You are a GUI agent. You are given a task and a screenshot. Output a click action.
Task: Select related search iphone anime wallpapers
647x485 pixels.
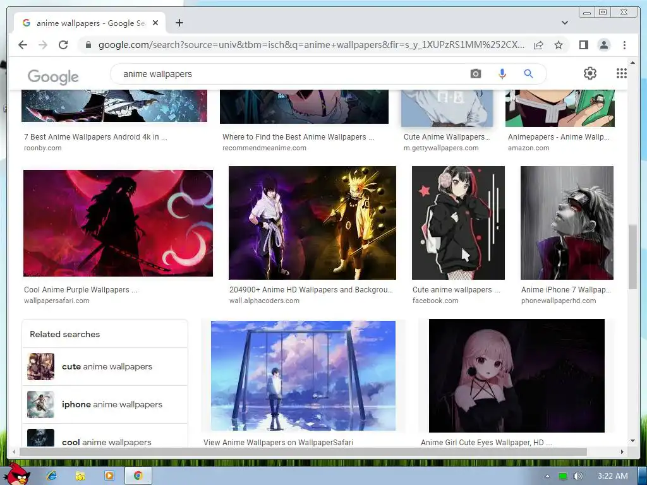coord(105,405)
